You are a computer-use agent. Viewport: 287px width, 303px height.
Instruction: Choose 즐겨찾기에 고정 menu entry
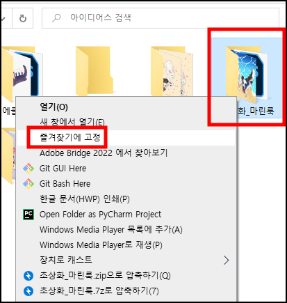[126, 138]
